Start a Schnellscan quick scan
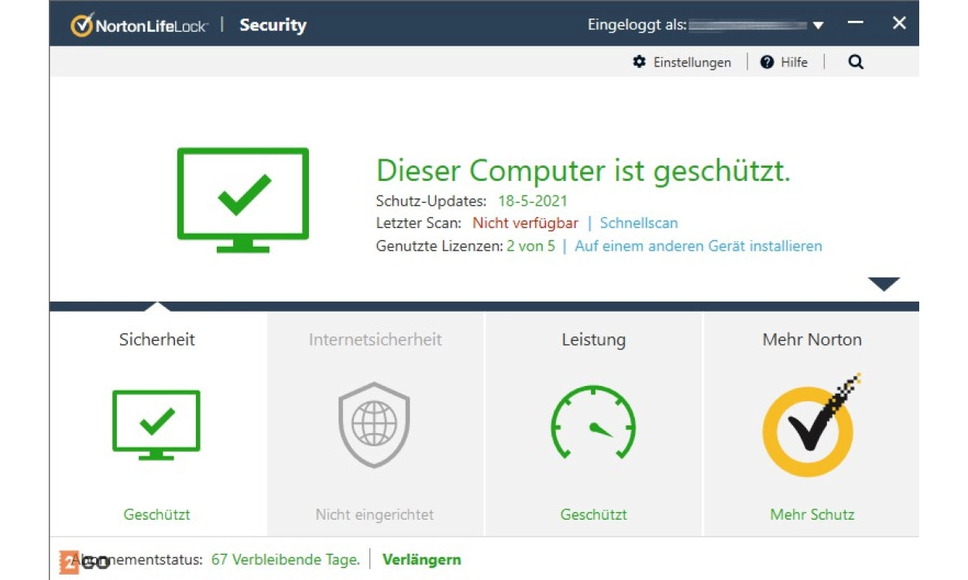 pyautogui.click(x=638, y=223)
